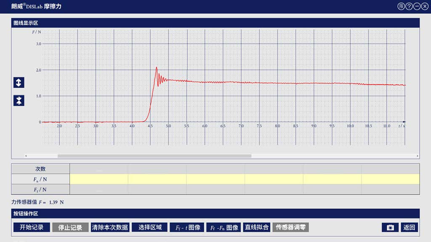
Task: Click the 直线拟合 button
Action: (257, 227)
